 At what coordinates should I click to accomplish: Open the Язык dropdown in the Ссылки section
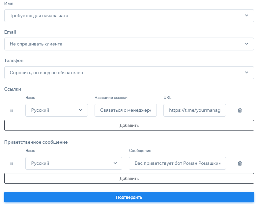(x=56, y=110)
